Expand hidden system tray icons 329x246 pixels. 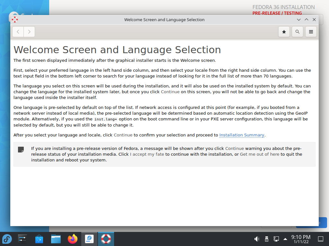click(x=285, y=239)
